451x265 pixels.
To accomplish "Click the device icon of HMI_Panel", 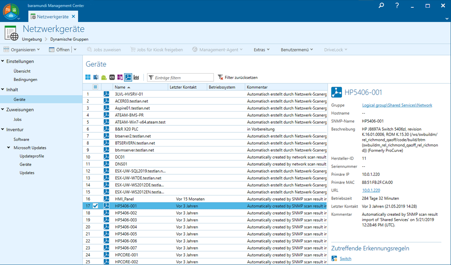I will 106,199.
